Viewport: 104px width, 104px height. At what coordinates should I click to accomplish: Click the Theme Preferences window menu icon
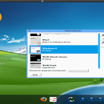tap(29, 31)
